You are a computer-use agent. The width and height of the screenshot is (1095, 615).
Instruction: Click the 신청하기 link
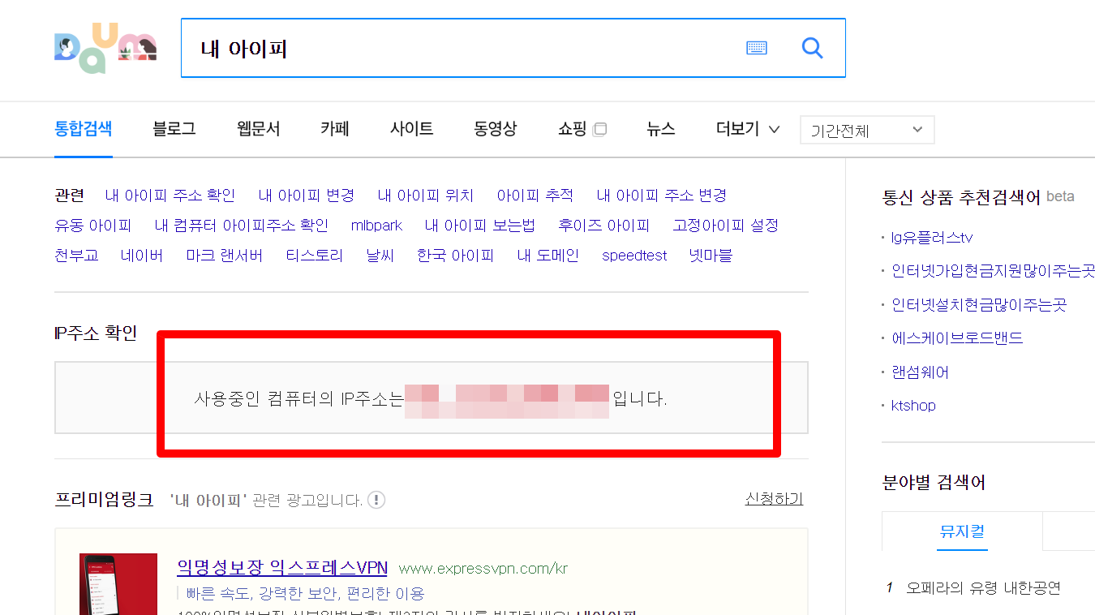point(774,499)
